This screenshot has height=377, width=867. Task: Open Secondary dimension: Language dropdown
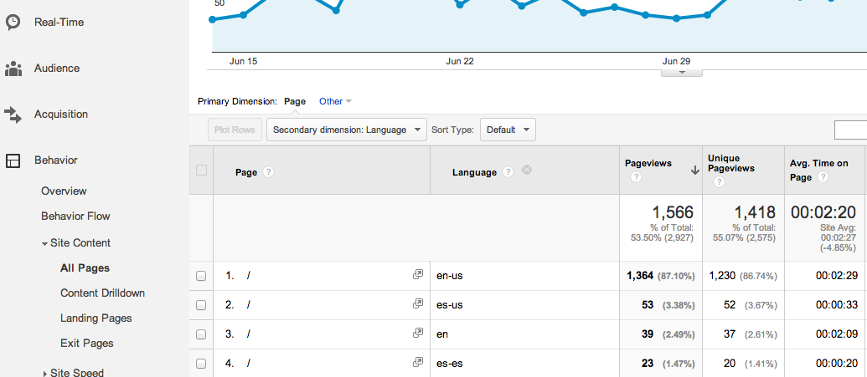coord(346,130)
